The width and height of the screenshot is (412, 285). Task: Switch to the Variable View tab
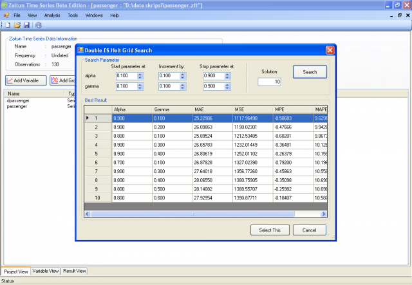click(x=46, y=271)
